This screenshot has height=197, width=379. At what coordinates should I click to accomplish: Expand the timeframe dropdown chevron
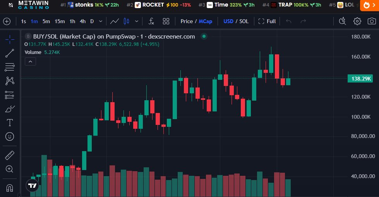click(101, 22)
